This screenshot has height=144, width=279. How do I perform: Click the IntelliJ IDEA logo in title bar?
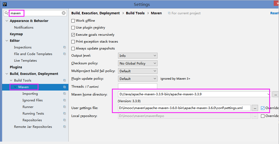(5, 4)
